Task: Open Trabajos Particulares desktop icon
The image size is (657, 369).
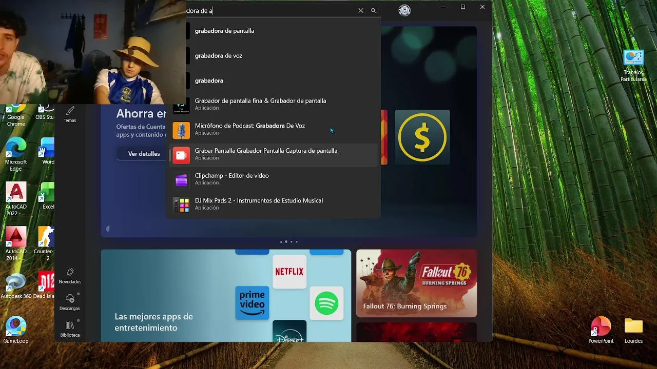Action: pyautogui.click(x=633, y=66)
